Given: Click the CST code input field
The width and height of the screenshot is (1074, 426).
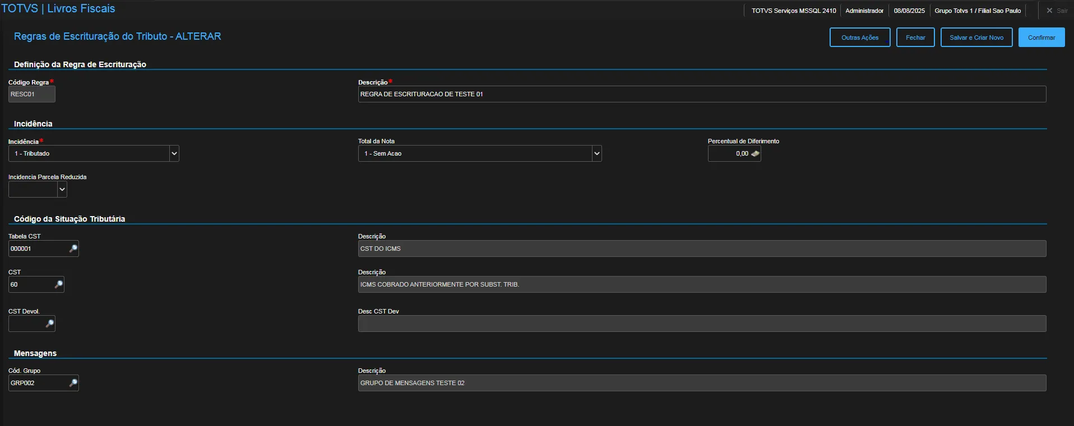Looking at the screenshot, I should click(30, 284).
